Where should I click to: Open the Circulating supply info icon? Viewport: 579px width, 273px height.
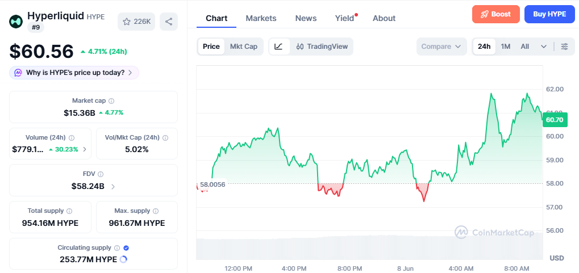pos(117,248)
